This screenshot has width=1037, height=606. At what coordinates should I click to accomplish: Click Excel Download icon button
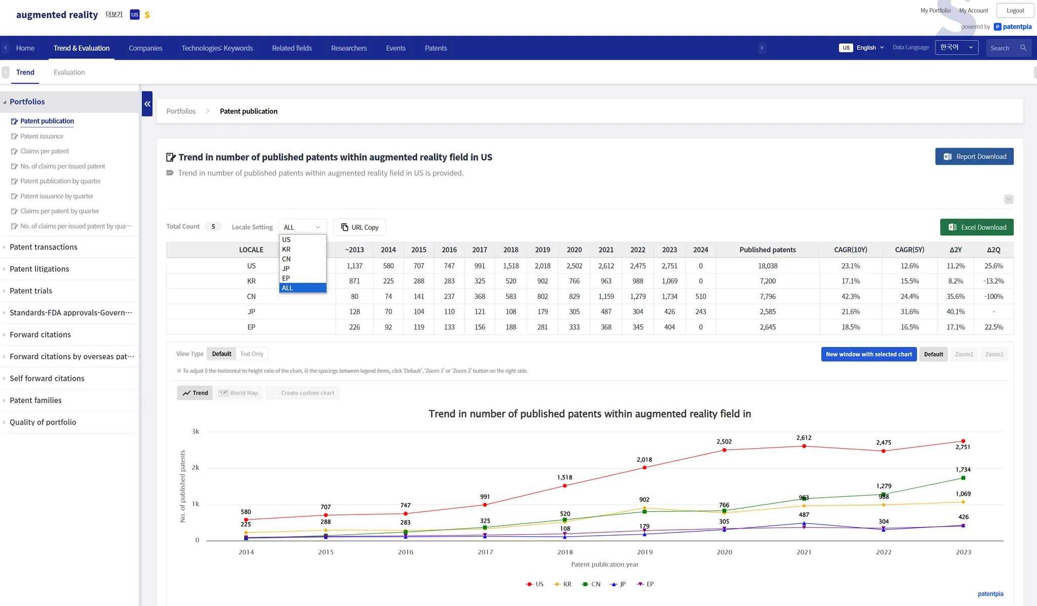coord(952,227)
